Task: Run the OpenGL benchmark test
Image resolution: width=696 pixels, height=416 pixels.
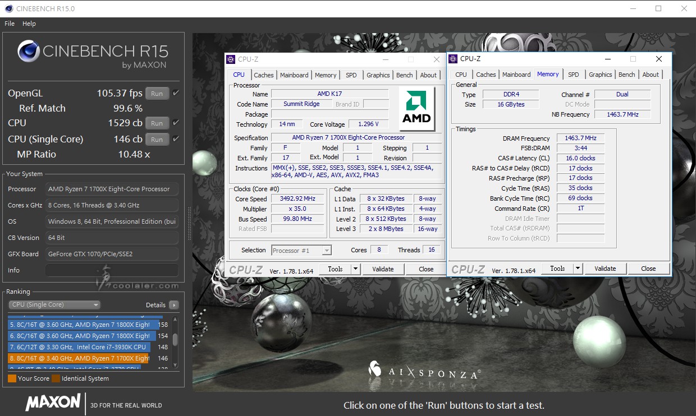Action: pos(157,94)
